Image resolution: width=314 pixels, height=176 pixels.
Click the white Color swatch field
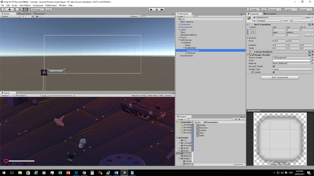point(291,60)
